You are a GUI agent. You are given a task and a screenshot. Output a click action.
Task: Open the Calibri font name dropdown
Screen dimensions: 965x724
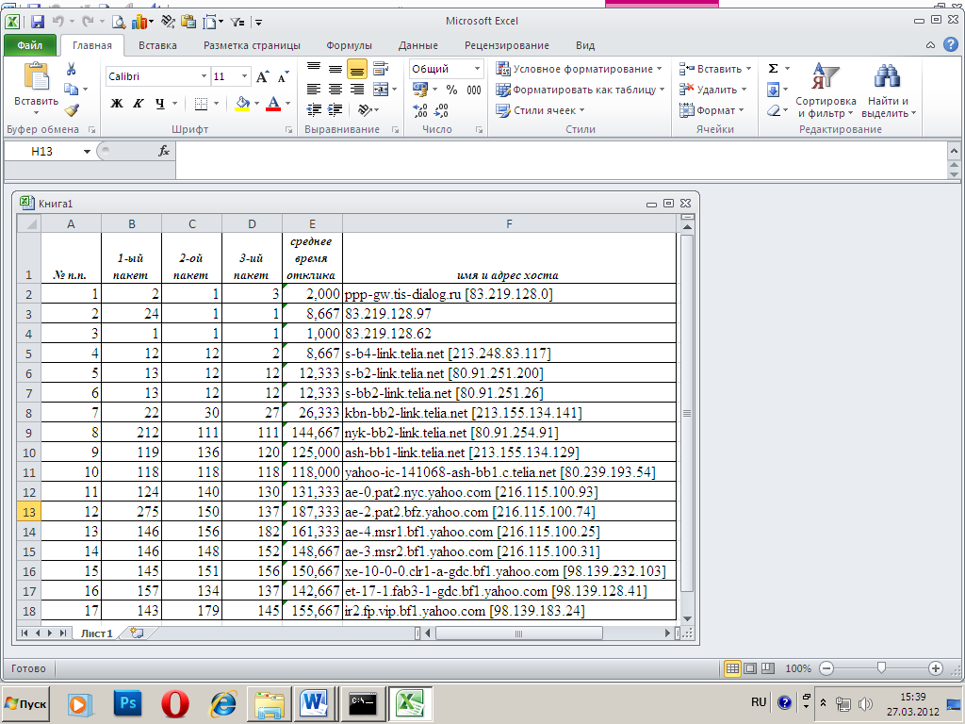click(204, 76)
